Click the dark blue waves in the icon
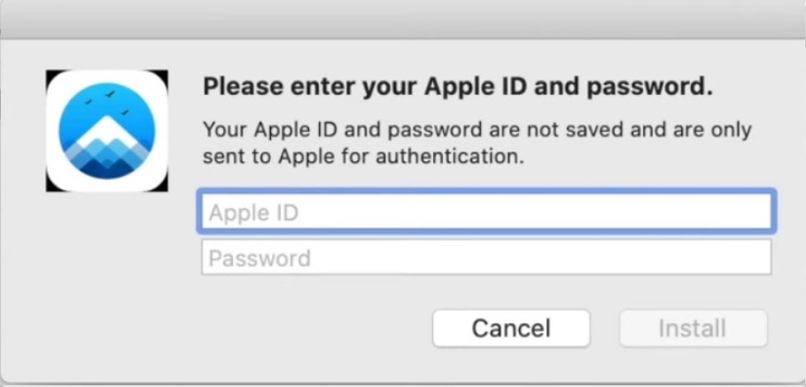806x387 pixels. coord(107,167)
